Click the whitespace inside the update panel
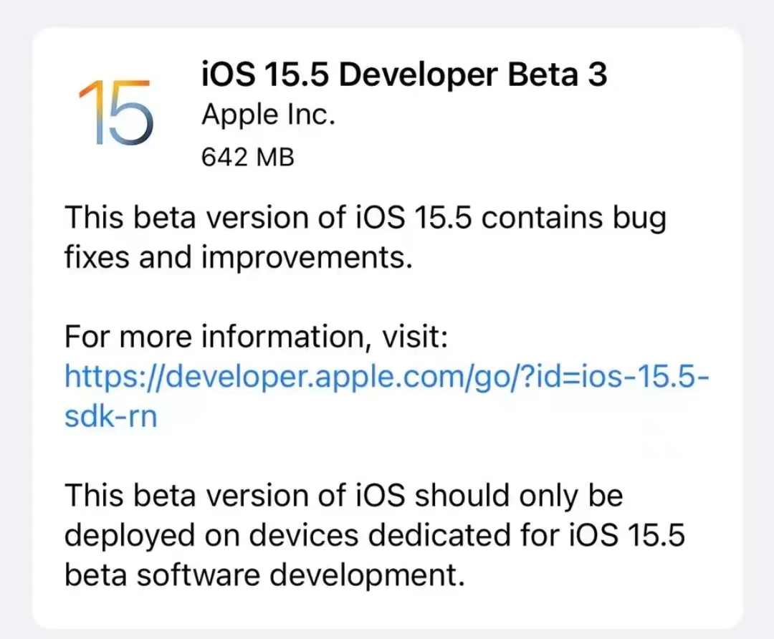This screenshot has width=774, height=639. [387, 451]
